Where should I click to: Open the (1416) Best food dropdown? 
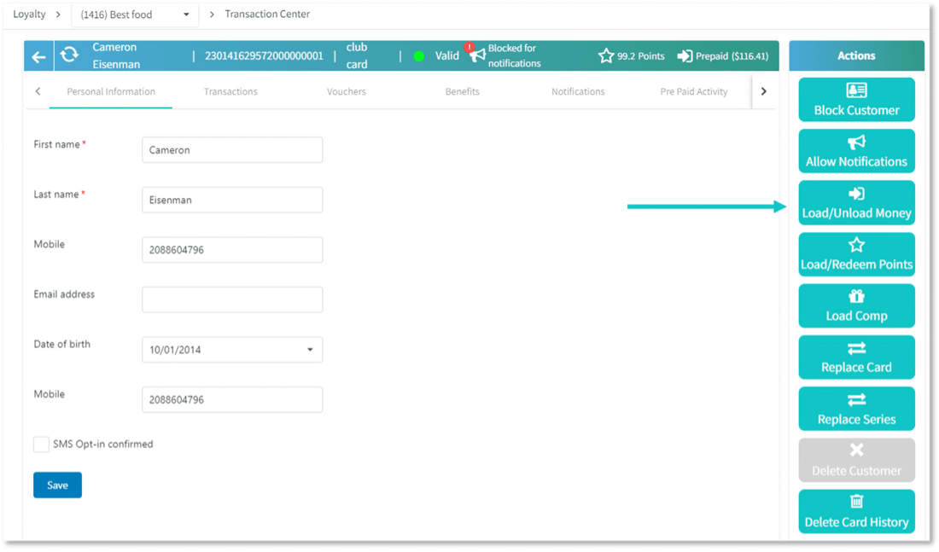[x=135, y=15]
